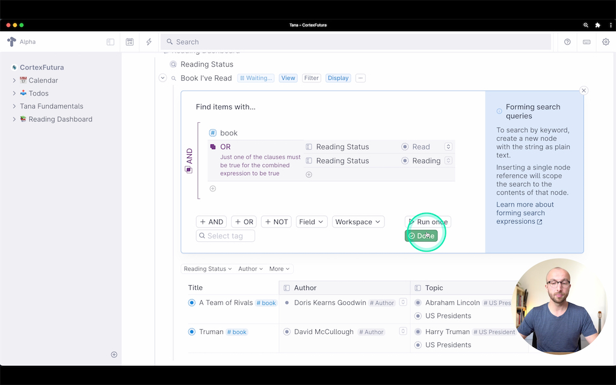Click the David McCullough bullet
616x385 pixels.
[287, 331]
